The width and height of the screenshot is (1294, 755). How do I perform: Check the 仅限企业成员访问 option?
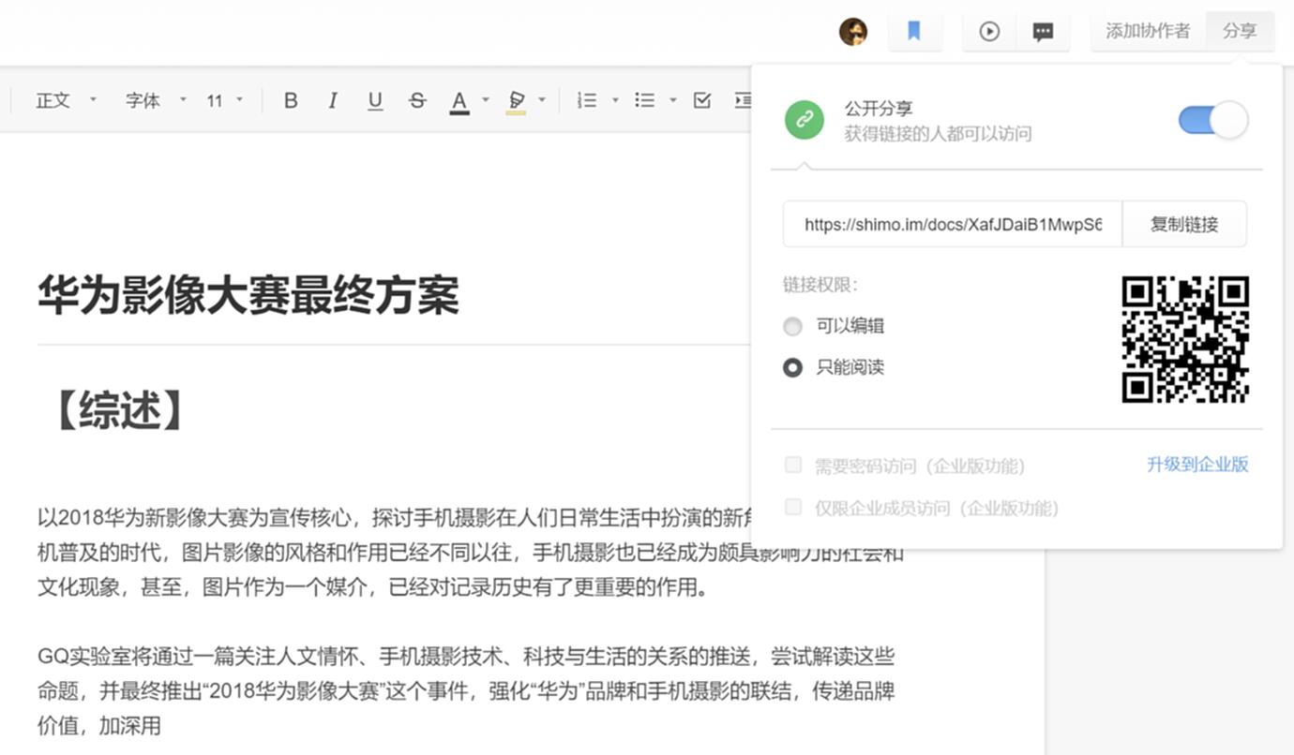tap(793, 508)
